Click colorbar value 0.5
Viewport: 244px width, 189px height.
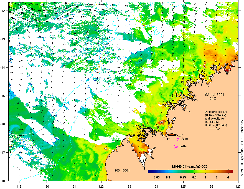[194, 177]
